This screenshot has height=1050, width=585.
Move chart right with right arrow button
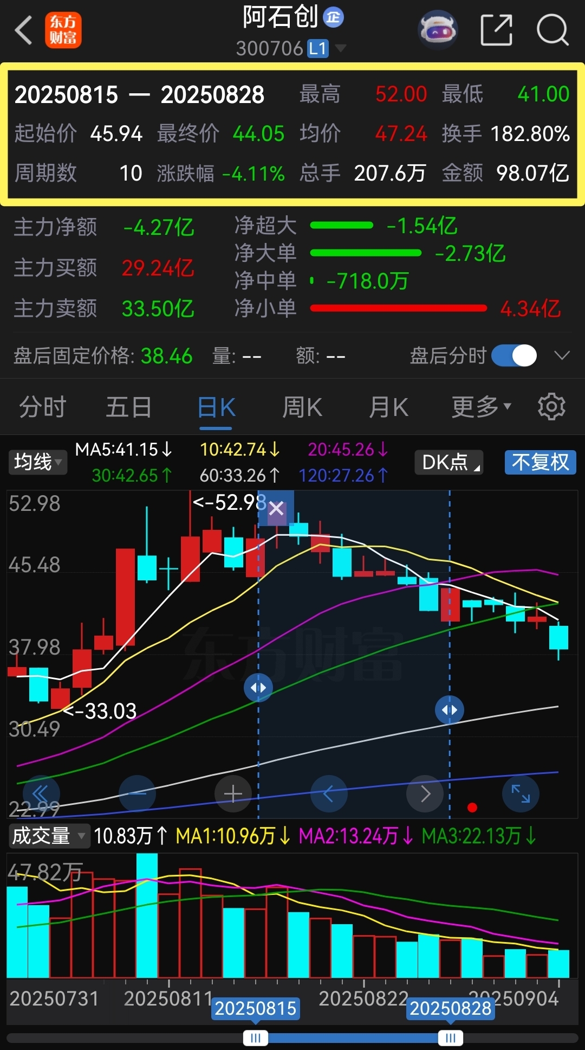pos(425,794)
